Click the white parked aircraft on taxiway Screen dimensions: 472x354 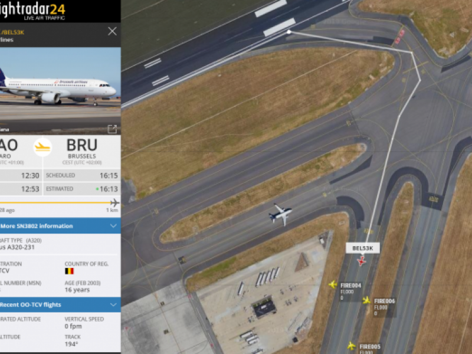tap(281, 215)
